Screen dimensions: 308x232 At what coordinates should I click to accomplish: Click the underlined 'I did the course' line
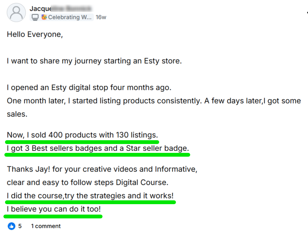coord(90,196)
